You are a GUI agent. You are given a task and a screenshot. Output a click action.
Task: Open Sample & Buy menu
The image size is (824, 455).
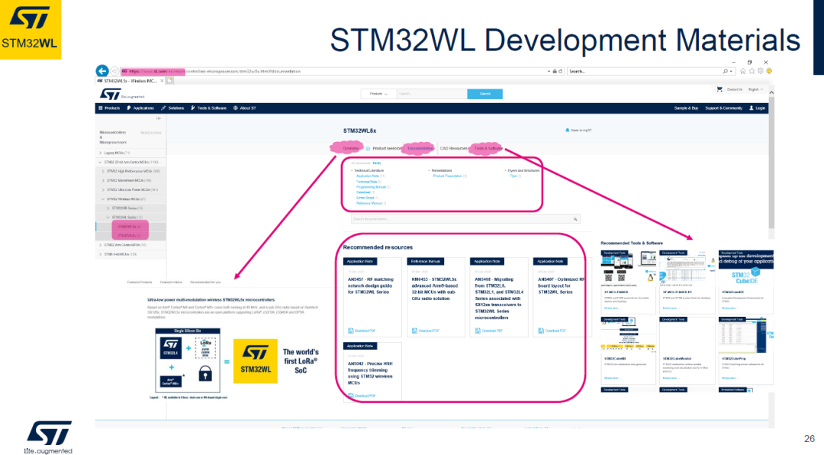click(x=686, y=108)
